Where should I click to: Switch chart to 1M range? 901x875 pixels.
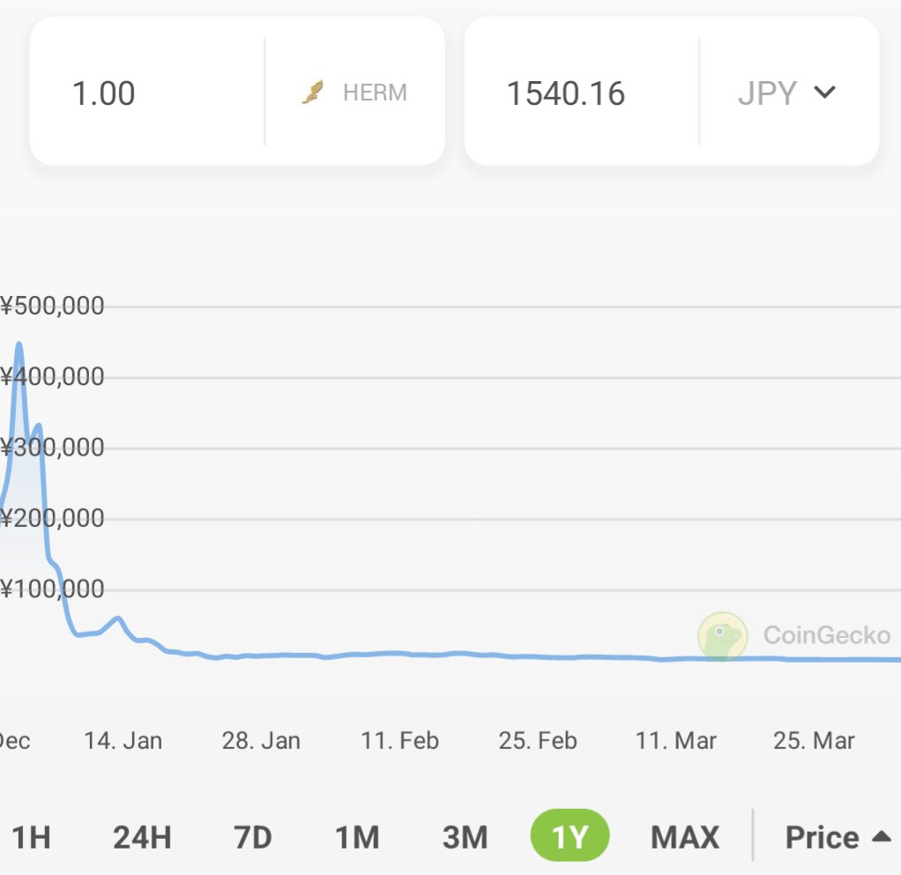pos(357,836)
